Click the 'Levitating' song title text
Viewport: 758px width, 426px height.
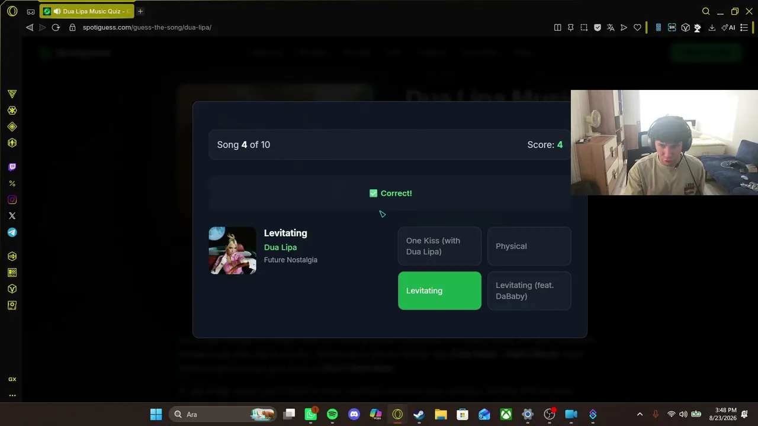(x=285, y=233)
